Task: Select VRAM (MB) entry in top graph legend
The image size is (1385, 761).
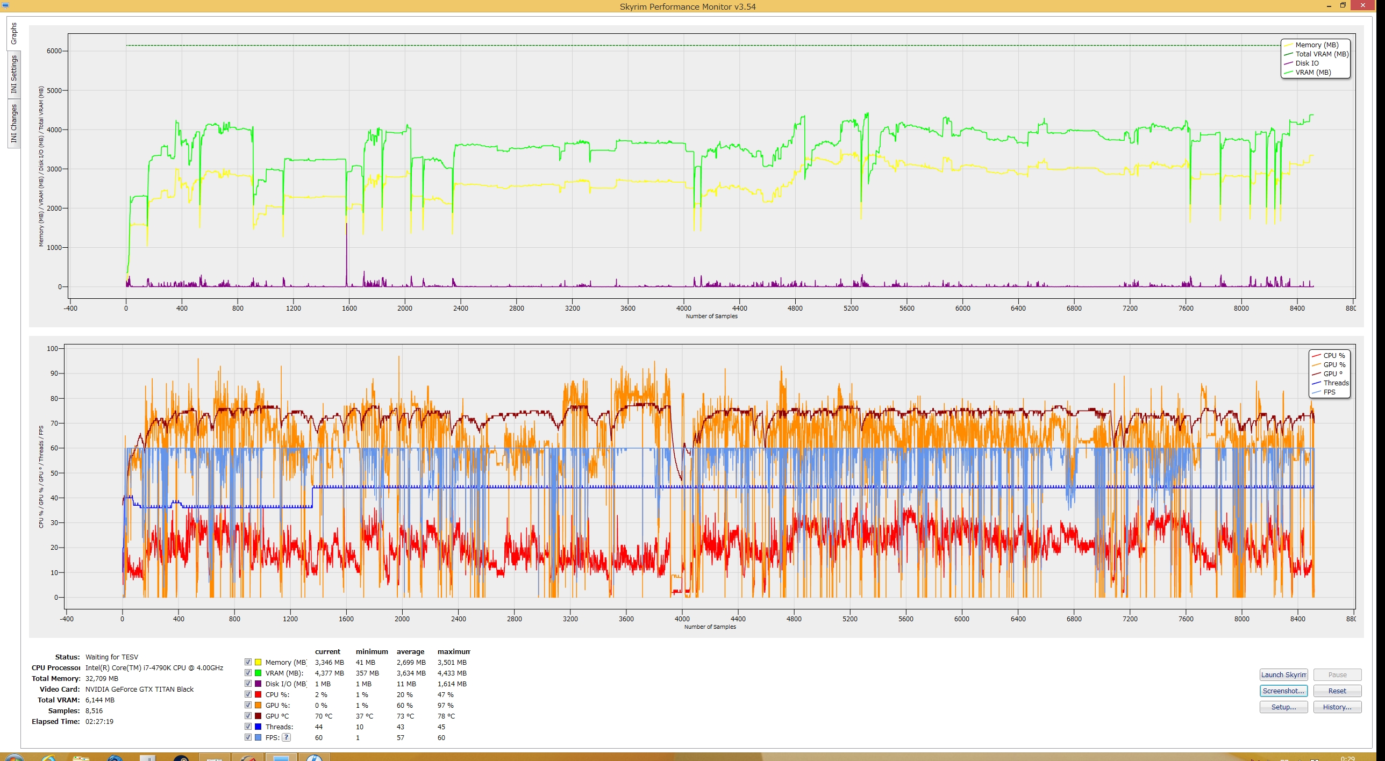Action: (1308, 72)
